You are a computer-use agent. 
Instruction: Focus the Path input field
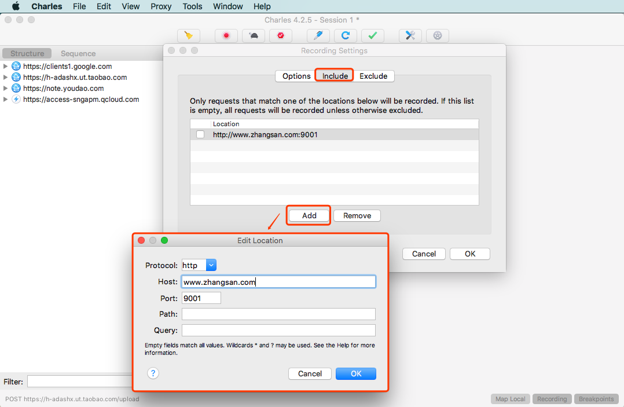(x=278, y=314)
